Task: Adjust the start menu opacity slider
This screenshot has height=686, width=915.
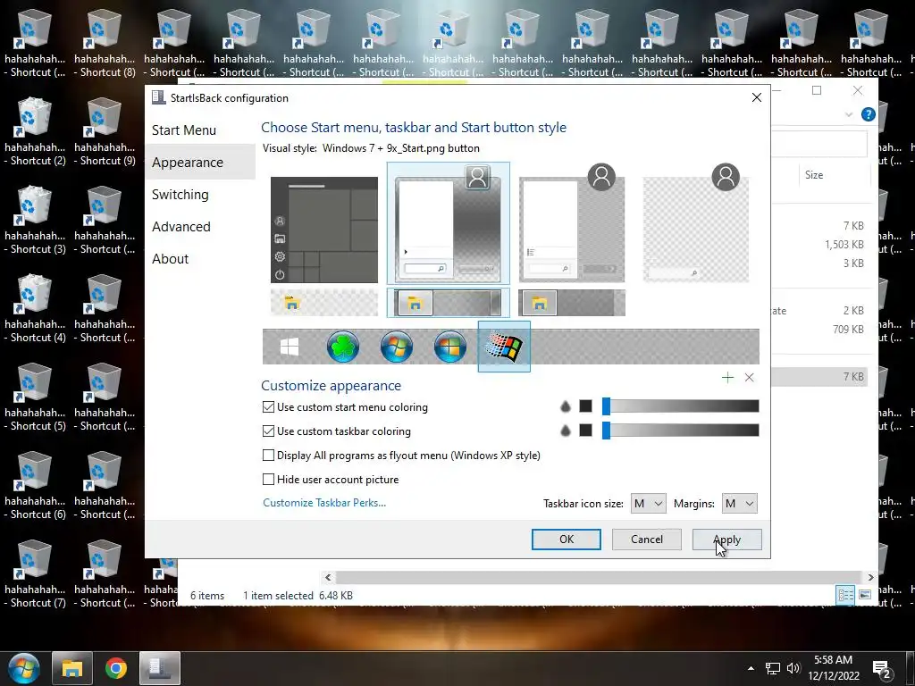Action: [680, 406]
